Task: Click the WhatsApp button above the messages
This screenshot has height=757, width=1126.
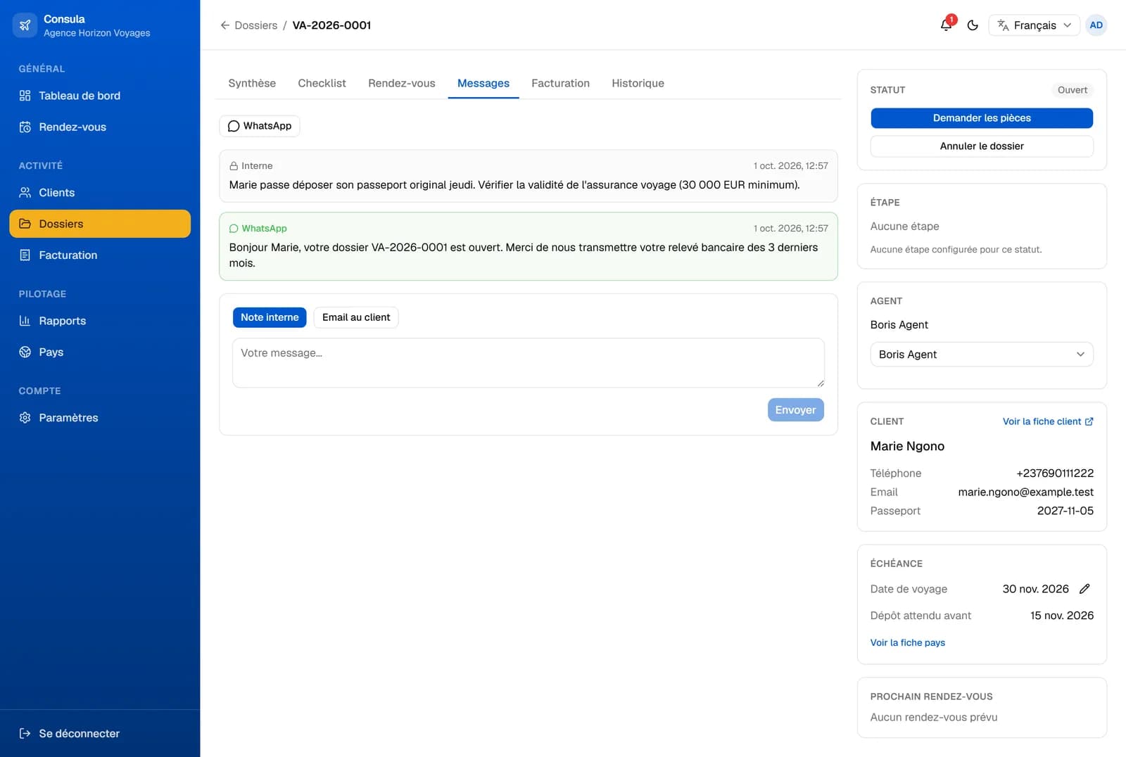Action: [x=260, y=126]
